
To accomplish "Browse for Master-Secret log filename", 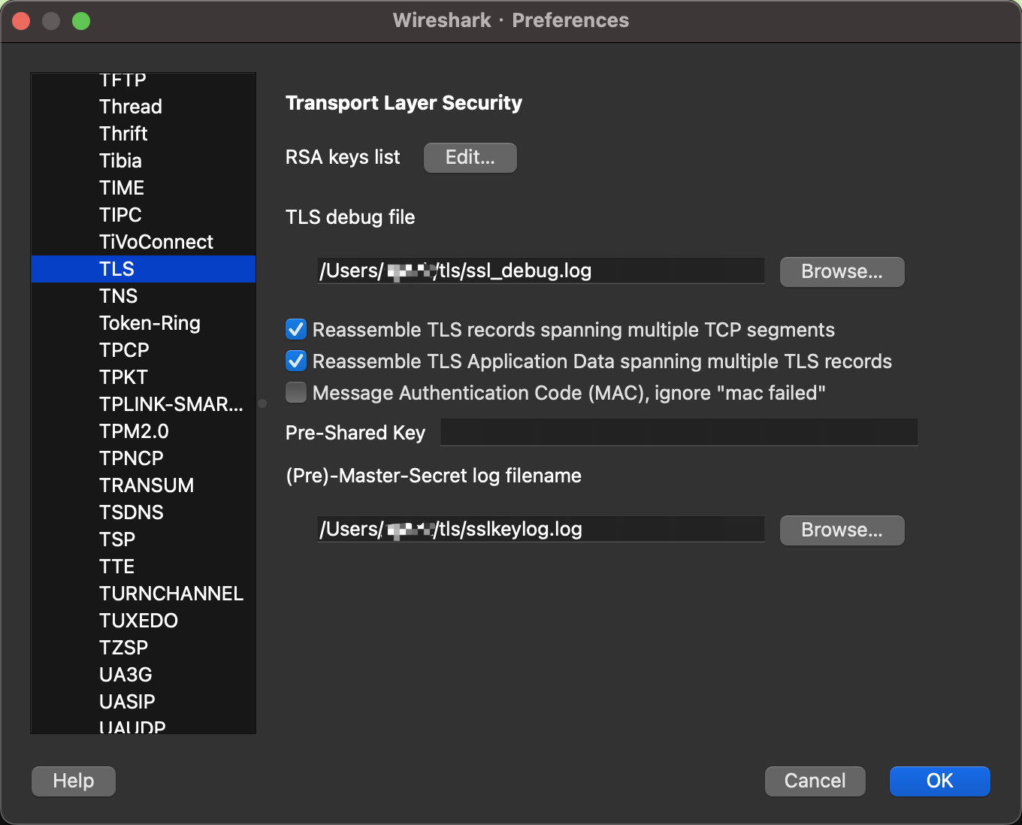I will click(x=842, y=530).
